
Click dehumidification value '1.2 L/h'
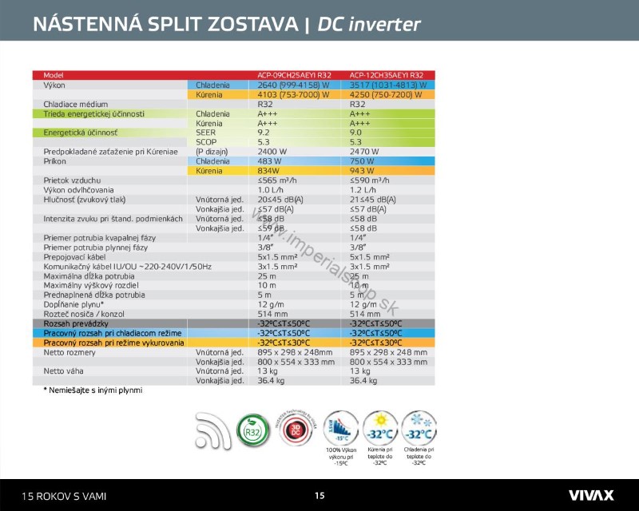point(363,190)
